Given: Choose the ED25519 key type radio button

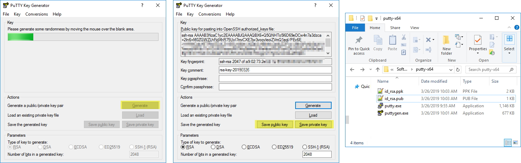Looking at the screenshot, I should pyautogui.click(x=275, y=147).
